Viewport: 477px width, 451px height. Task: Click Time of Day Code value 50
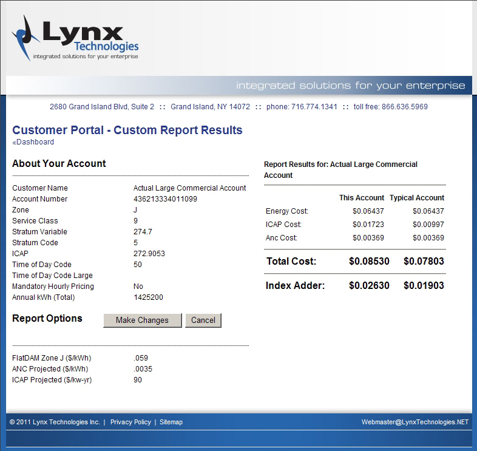138,265
